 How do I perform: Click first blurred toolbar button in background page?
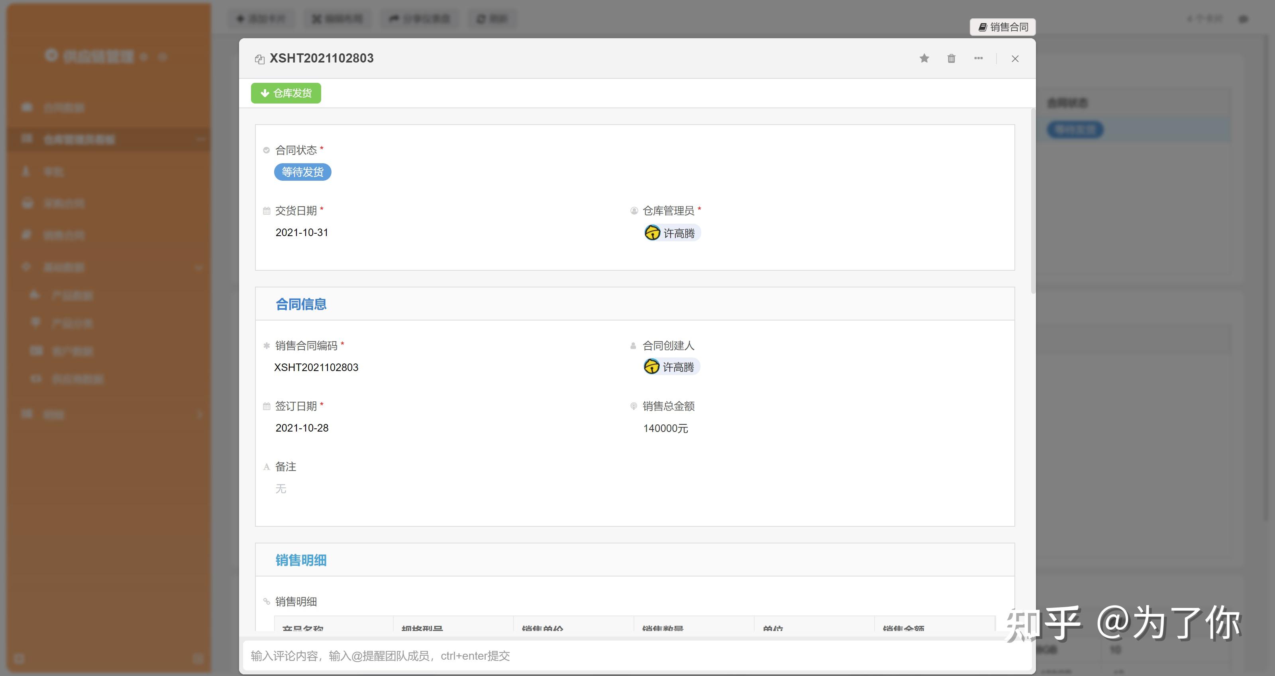coord(261,19)
